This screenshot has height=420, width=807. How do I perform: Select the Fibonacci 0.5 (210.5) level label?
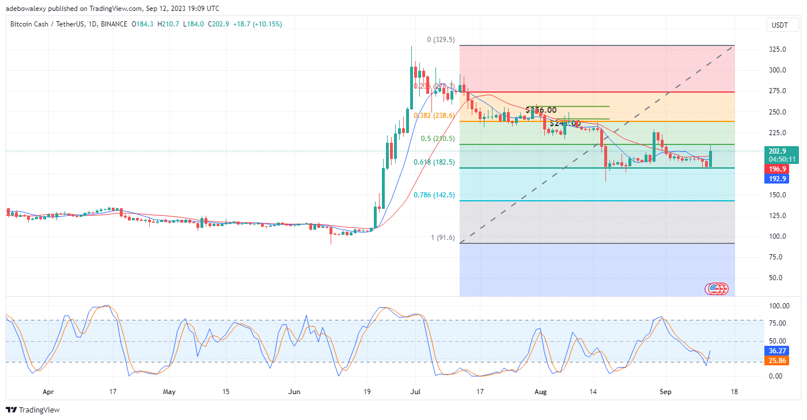click(x=438, y=139)
